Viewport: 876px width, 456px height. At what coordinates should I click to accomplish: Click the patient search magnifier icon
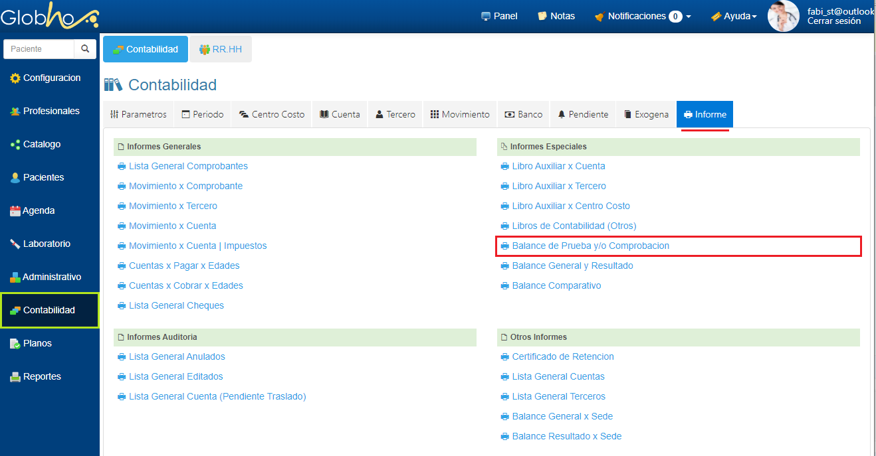[85, 49]
